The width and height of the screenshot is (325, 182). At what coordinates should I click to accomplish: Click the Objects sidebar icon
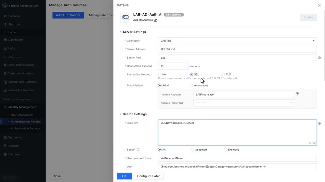click(5, 146)
